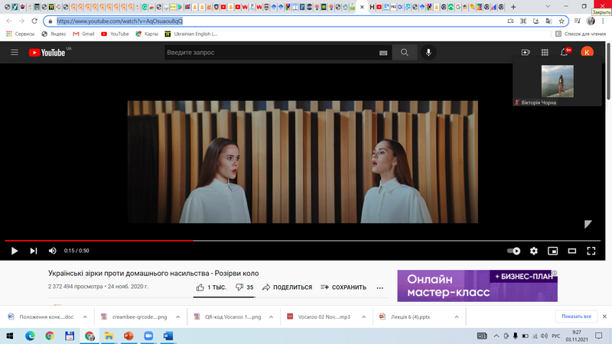Expand options for Vocaroo 02 Nov mp3
The image size is (612, 344).
click(364, 316)
